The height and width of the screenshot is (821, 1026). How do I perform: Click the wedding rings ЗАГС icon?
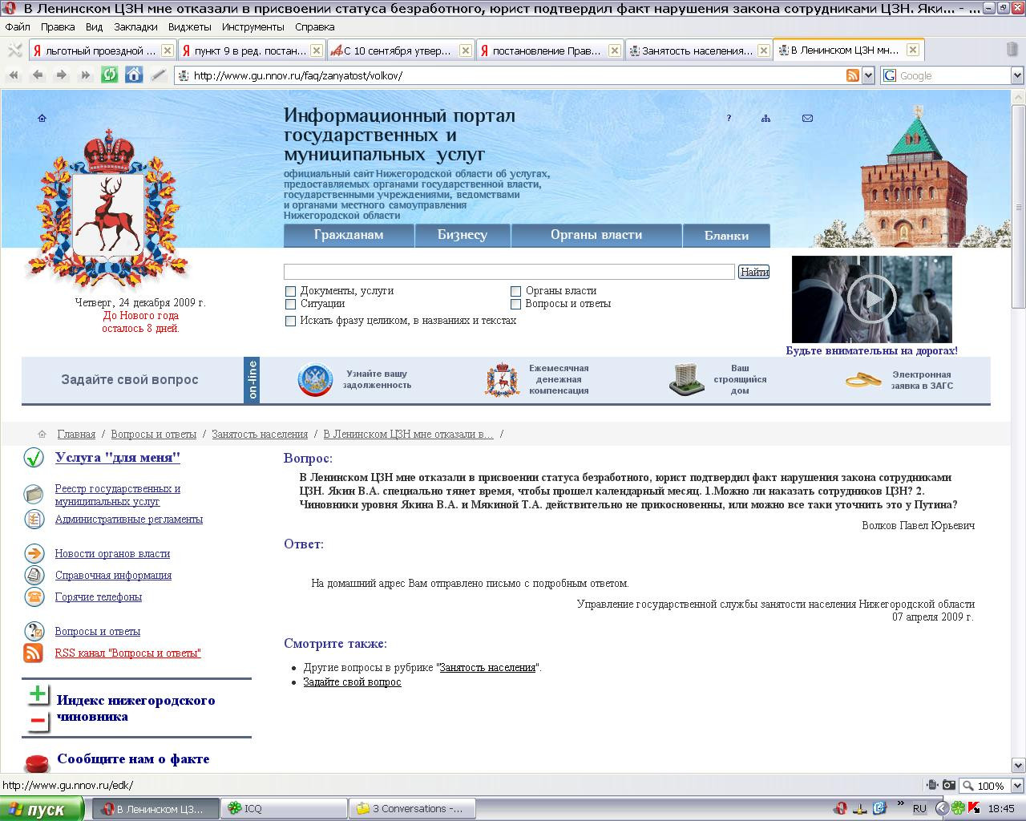click(x=863, y=379)
